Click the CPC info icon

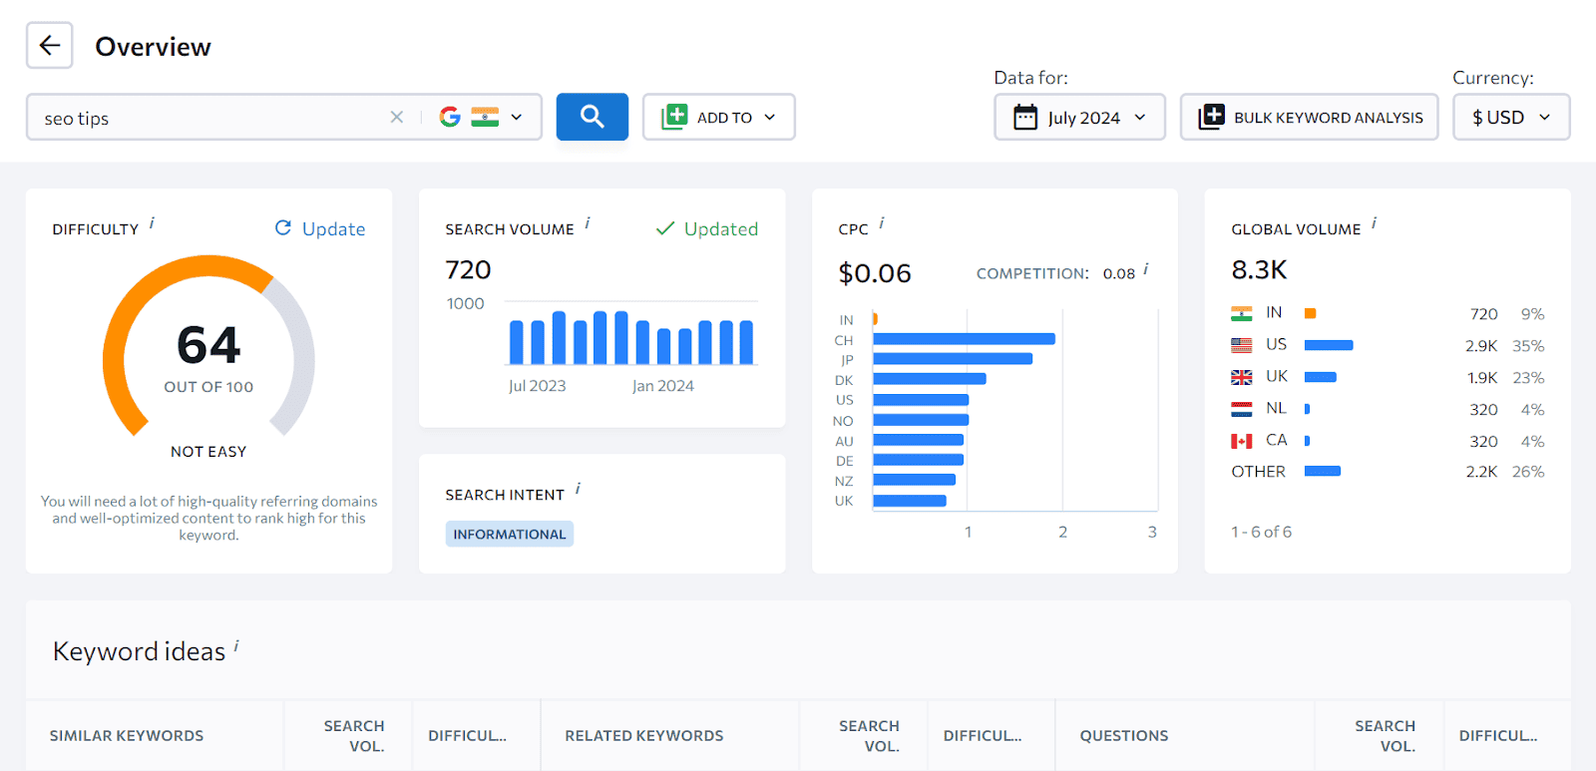[x=882, y=223]
